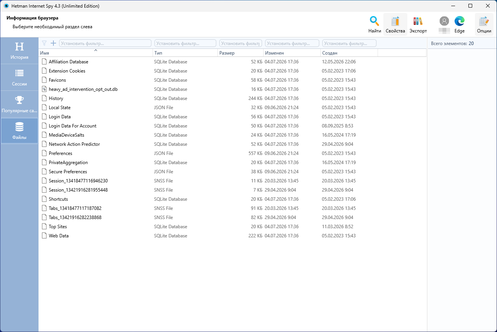
Task: Click heavy_ad_intervention_opt_out.db file icon
Action: (44, 89)
